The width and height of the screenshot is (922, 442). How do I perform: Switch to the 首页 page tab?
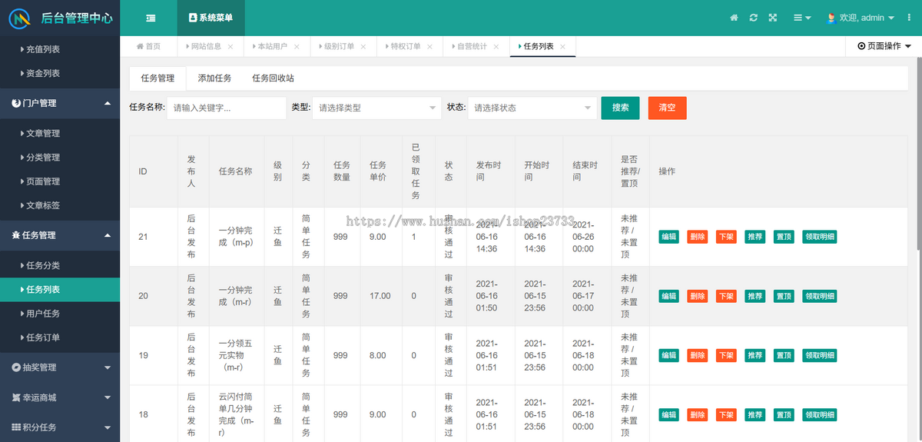click(x=148, y=46)
